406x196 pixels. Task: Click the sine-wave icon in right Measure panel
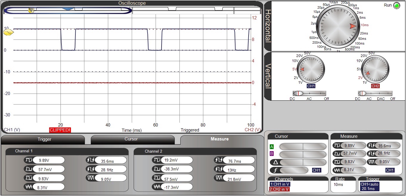337,170
